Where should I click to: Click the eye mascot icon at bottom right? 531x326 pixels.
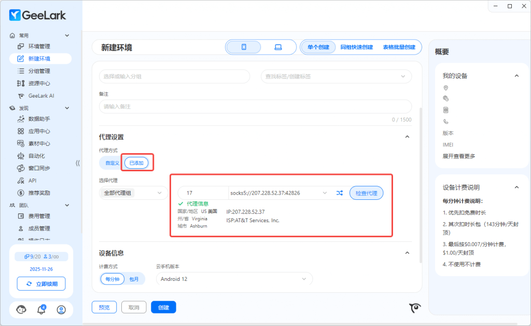[414, 308]
